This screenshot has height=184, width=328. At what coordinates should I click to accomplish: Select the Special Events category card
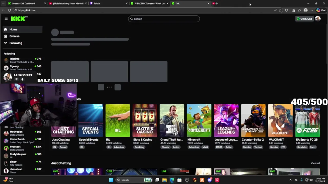[90, 121]
